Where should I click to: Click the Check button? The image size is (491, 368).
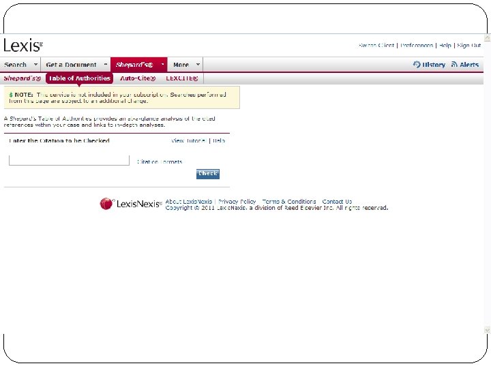click(x=208, y=174)
